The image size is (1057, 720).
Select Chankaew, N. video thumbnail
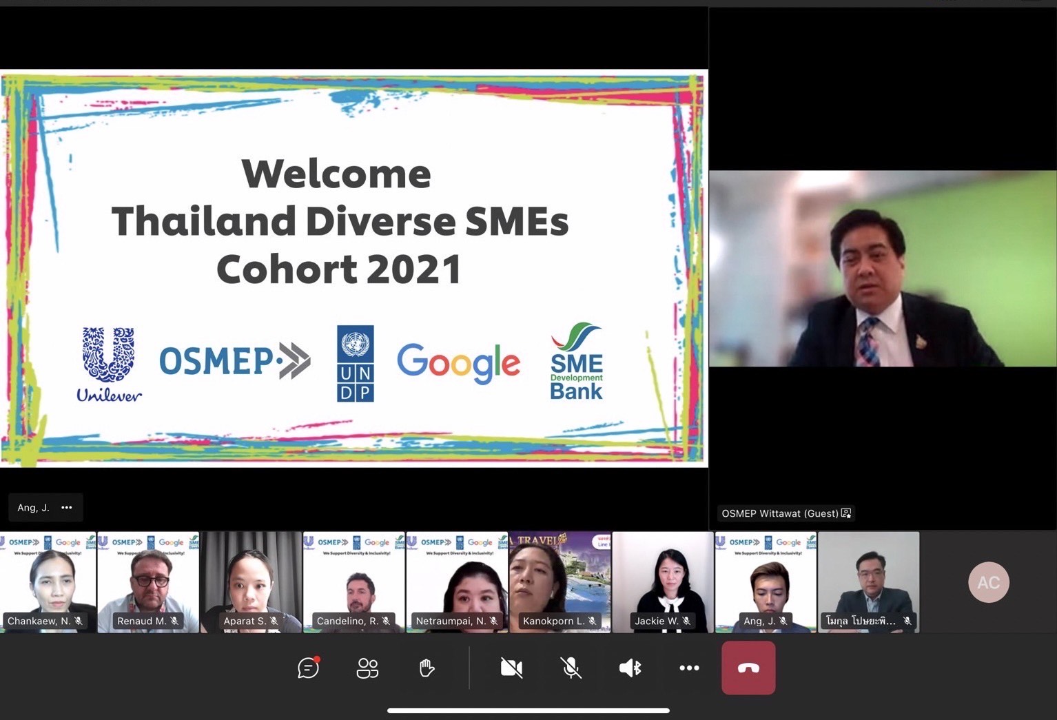48,582
